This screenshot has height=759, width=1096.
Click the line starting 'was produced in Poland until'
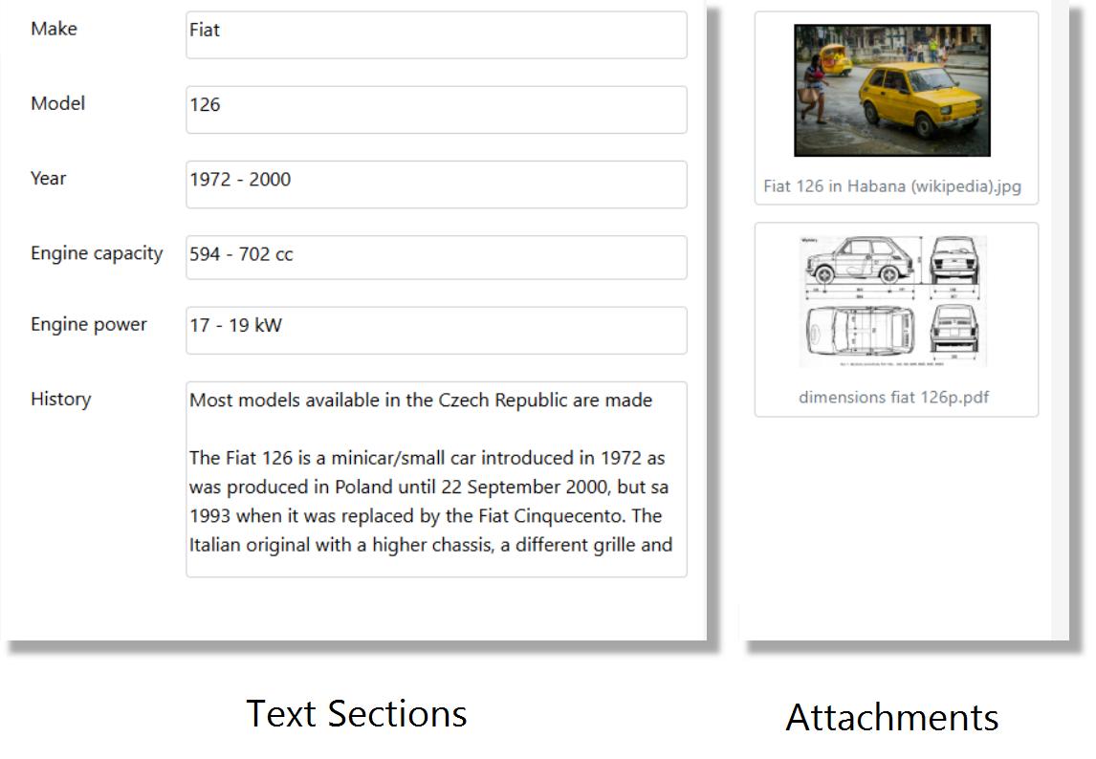pyautogui.click(x=428, y=487)
